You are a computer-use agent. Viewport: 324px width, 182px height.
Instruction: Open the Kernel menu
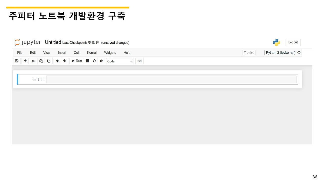(92, 53)
